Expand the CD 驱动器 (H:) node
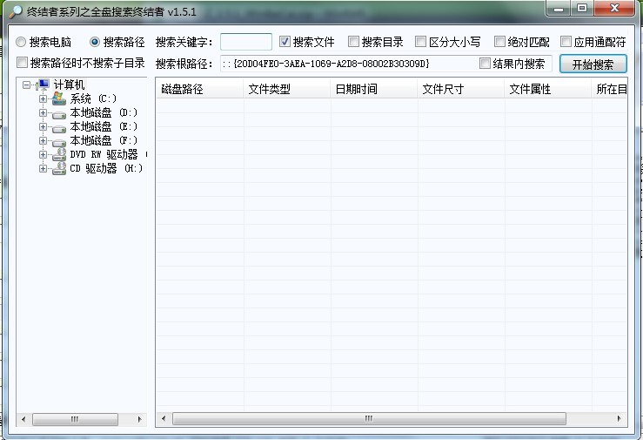Screen dimensions: 643x440 [x=43, y=169]
